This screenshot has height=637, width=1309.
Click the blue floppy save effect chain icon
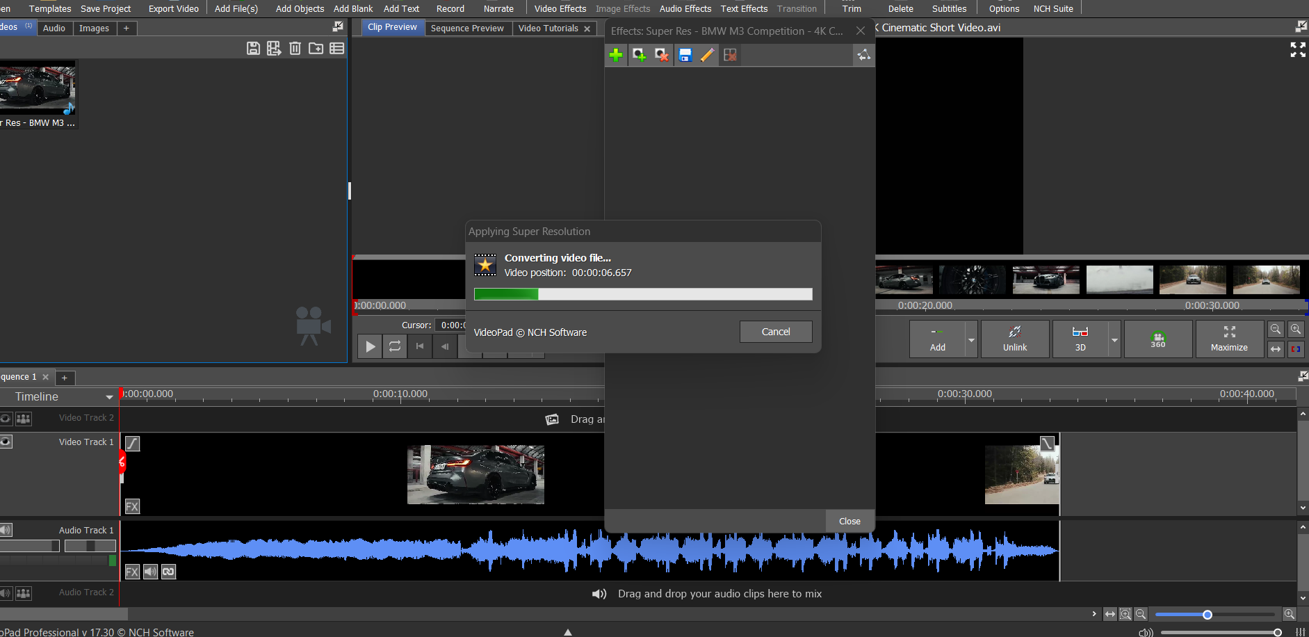tap(685, 55)
